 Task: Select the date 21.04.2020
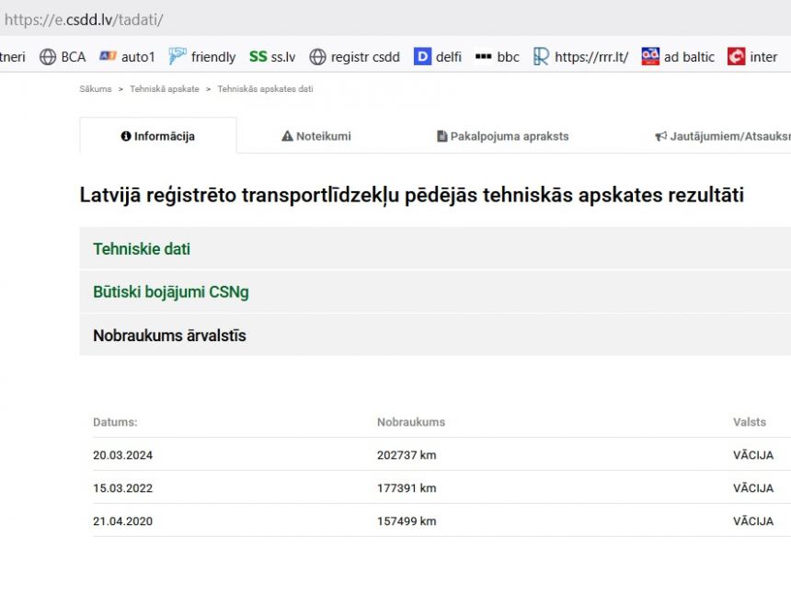[122, 520]
